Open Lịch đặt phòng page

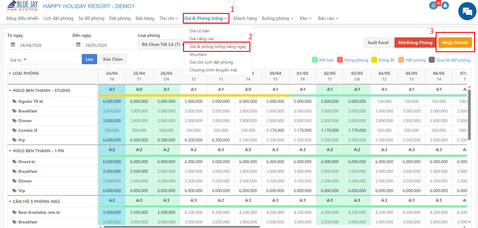(x=58, y=18)
